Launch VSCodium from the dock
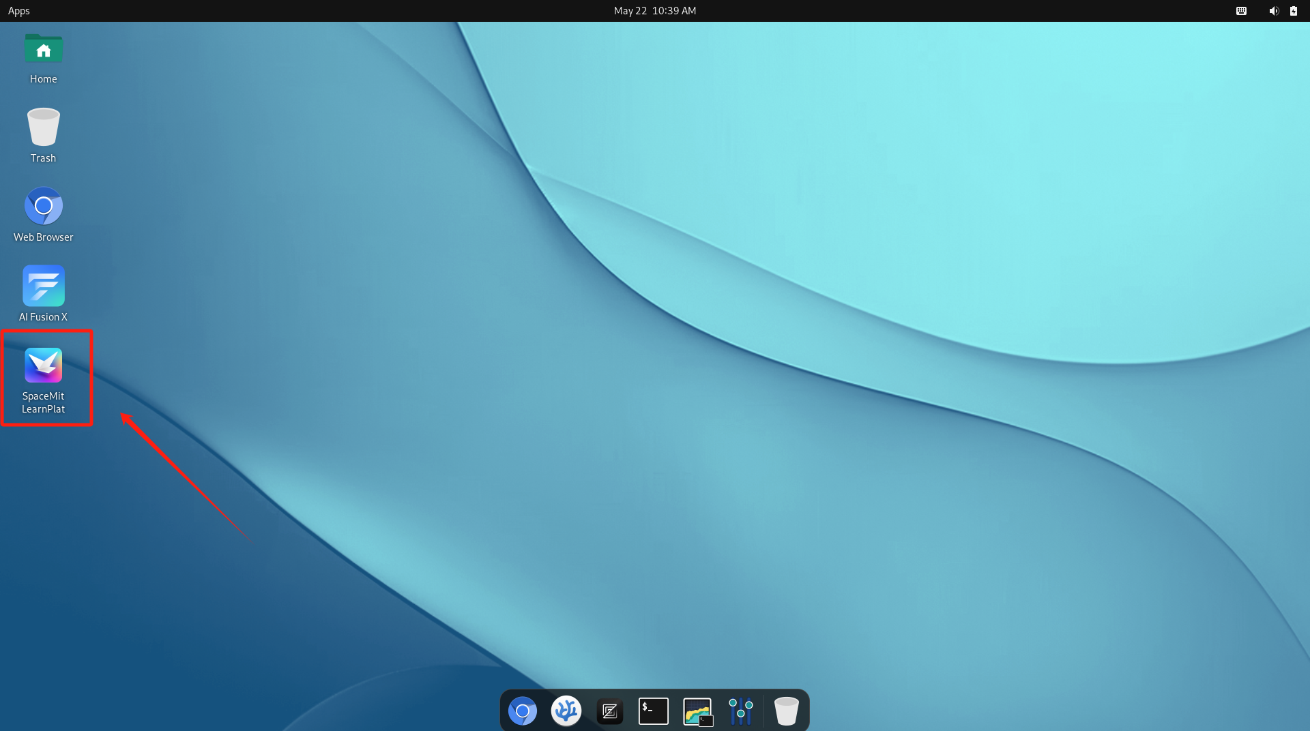The width and height of the screenshot is (1310, 731). tap(566, 711)
